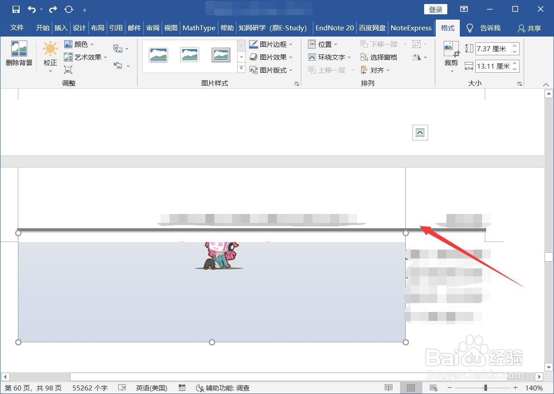This screenshot has height=394, width=554.
Task: Switch to Read Mode view in status bar
Action: click(389, 388)
